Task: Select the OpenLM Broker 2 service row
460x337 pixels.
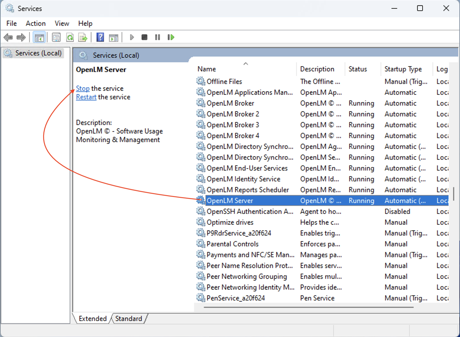Action: pyautogui.click(x=233, y=114)
